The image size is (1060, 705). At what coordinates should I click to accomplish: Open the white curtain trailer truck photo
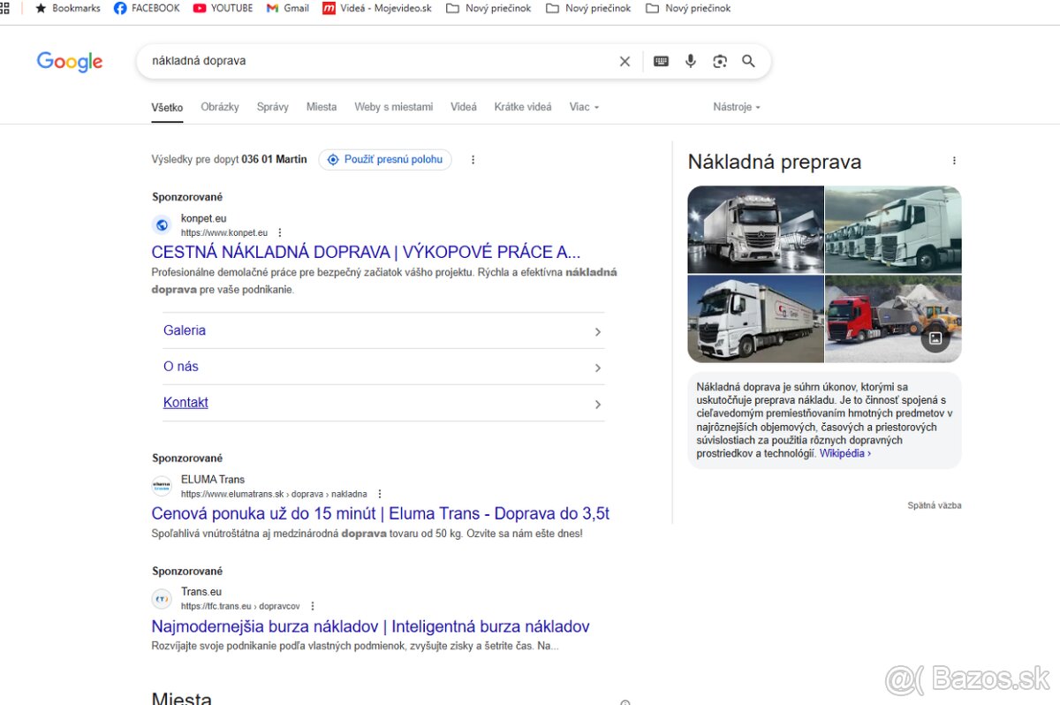click(x=755, y=318)
